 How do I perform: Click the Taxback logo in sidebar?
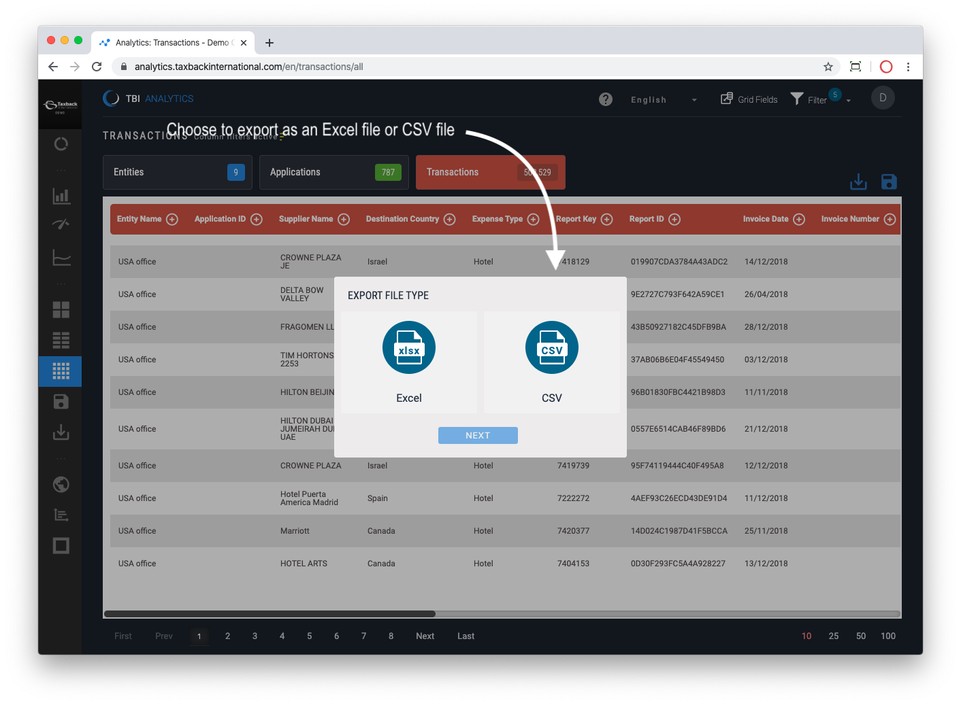[x=61, y=105]
